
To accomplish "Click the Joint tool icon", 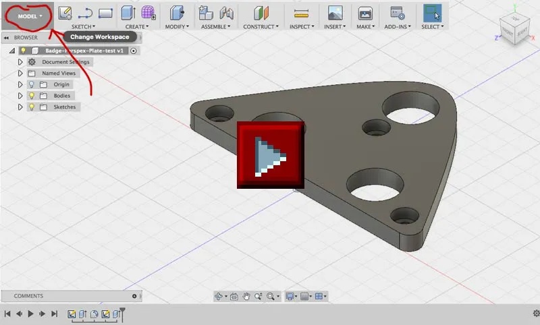I will [226, 13].
